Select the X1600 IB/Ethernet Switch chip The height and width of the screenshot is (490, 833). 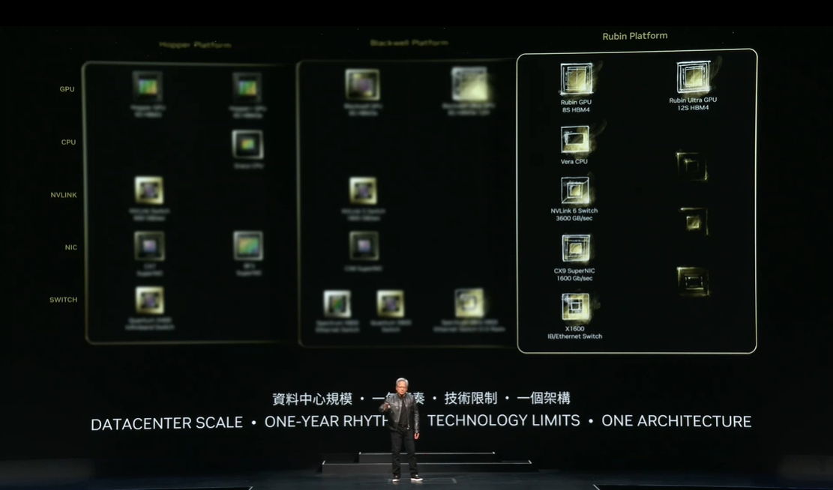click(x=575, y=307)
